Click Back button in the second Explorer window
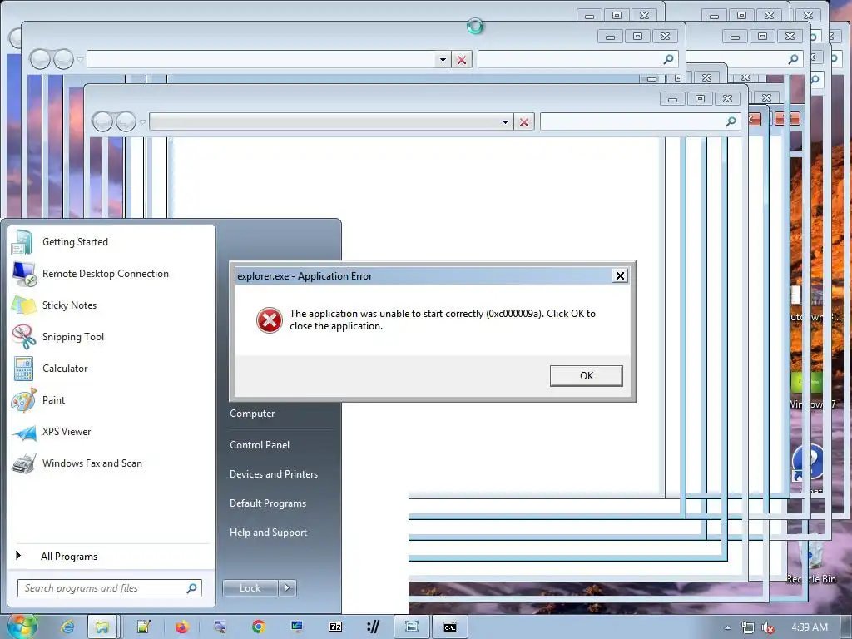This screenshot has width=852, height=639. click(40, 59)
